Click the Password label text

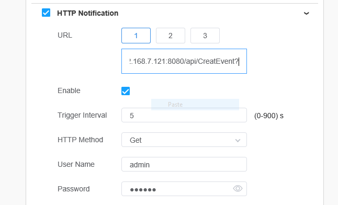tap(74, 189)
